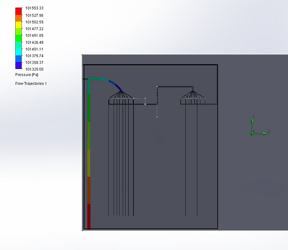This screenshot has height=250, width=288.
Task: Click the yellow swatch in pressure legend
Action: click(x=19, y=25)
